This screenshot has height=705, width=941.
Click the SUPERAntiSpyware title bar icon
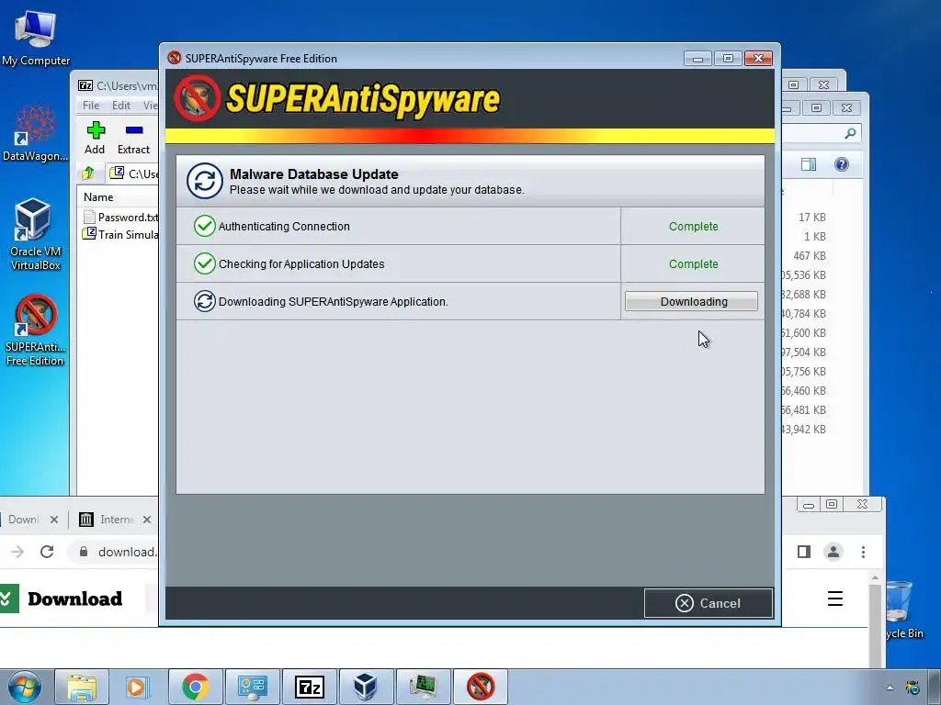coord(175,58)
